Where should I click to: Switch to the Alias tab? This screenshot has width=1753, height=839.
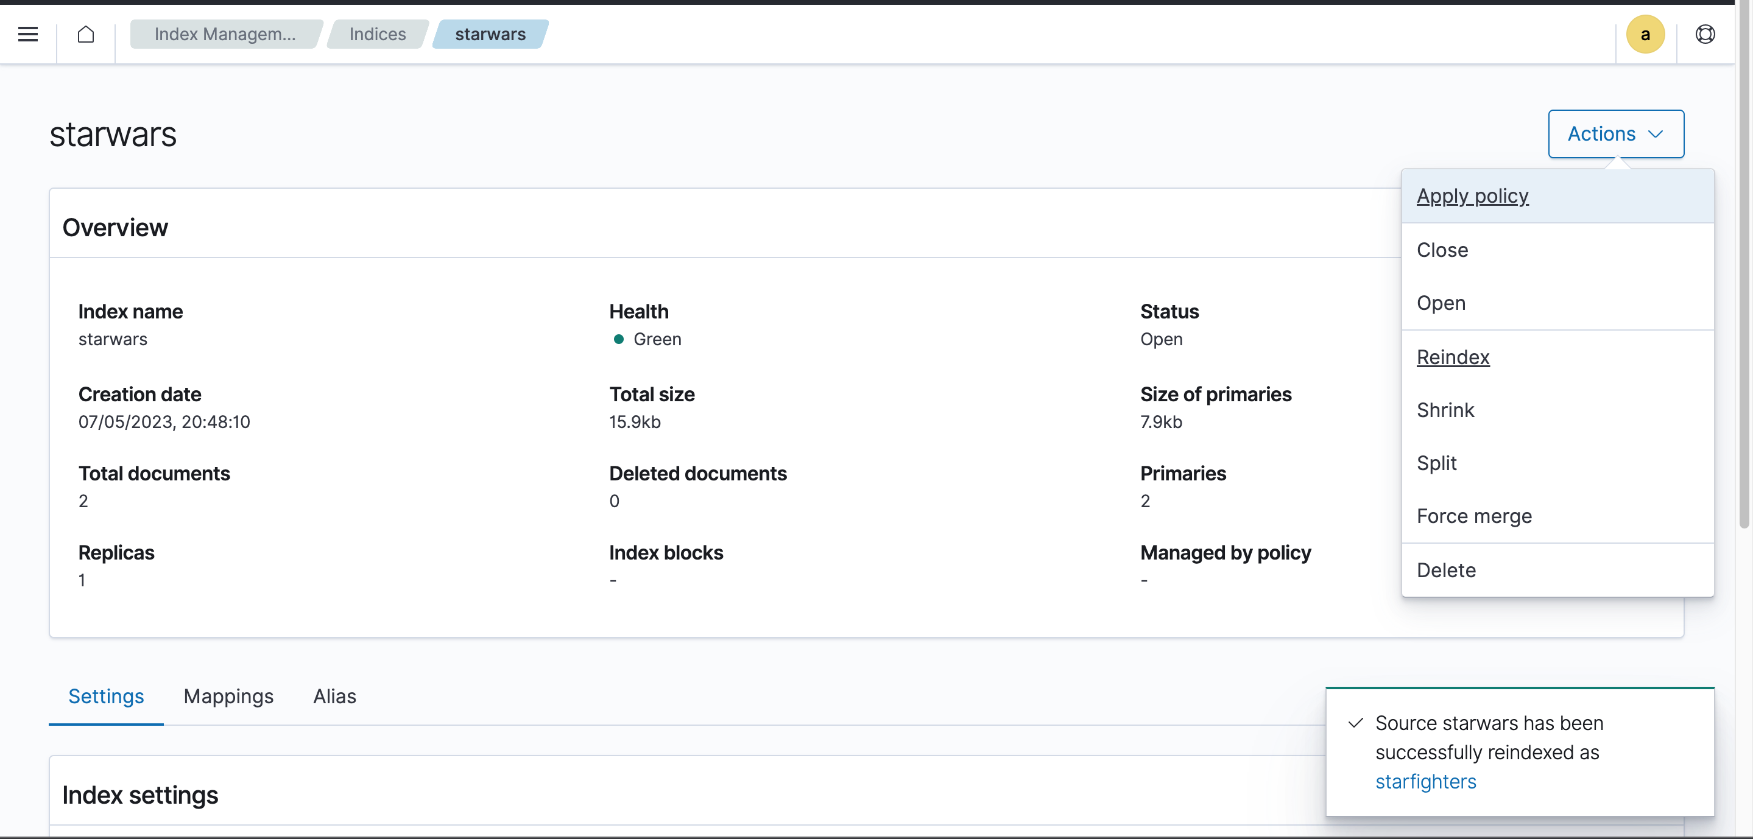coord(334,696)
